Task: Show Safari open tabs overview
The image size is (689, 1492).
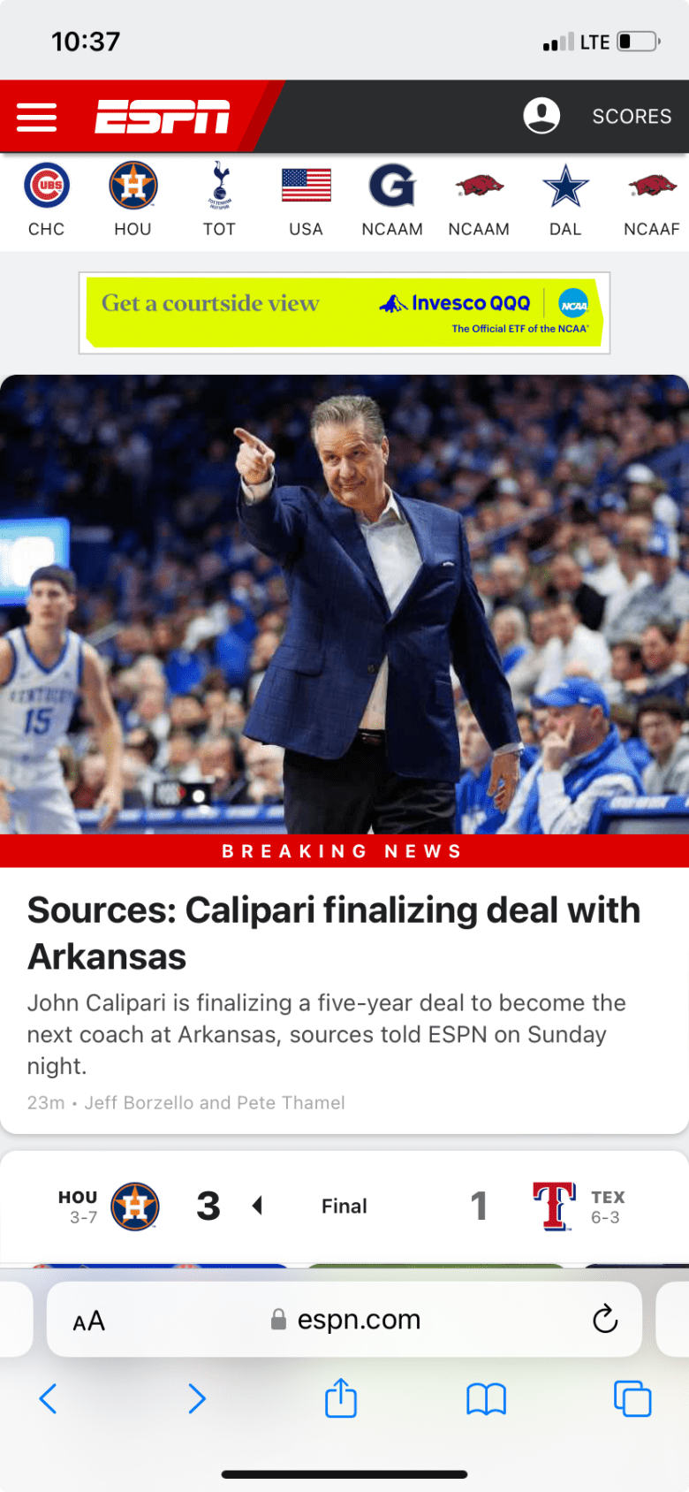Action: coord(632,1399)
